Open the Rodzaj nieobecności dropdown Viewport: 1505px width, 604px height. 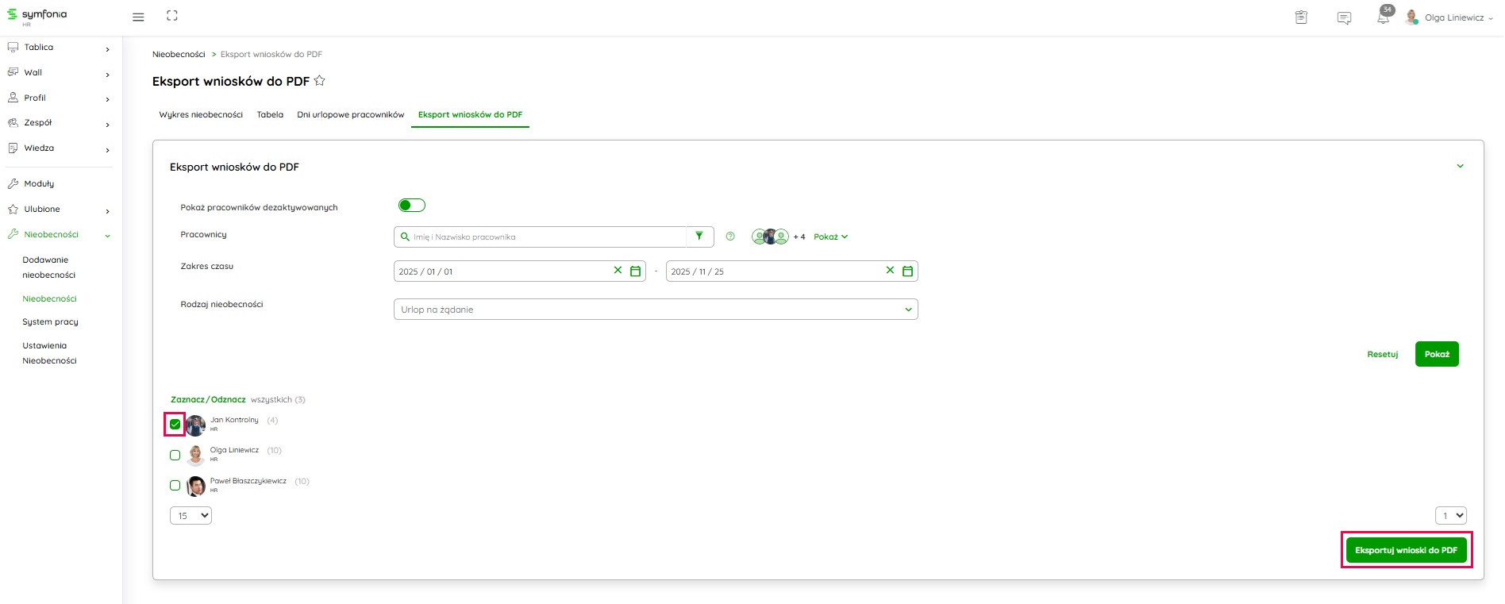pyautogui.click(x=655, y=310)
